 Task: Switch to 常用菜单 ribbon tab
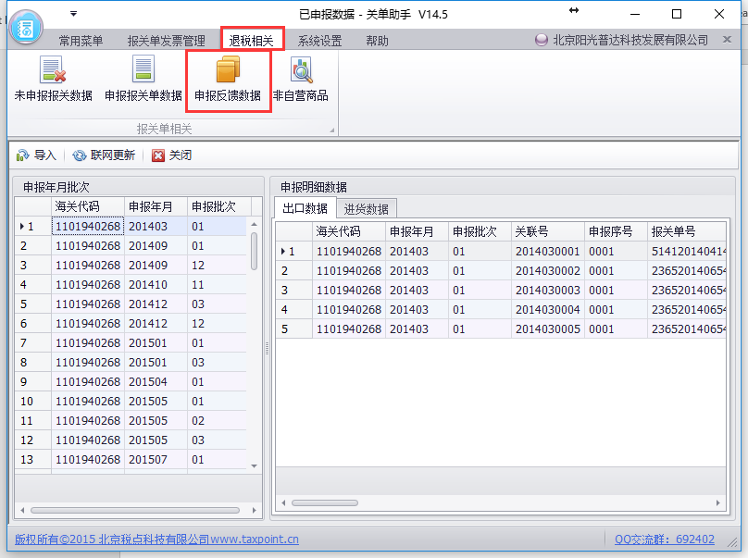coord(81,41)
